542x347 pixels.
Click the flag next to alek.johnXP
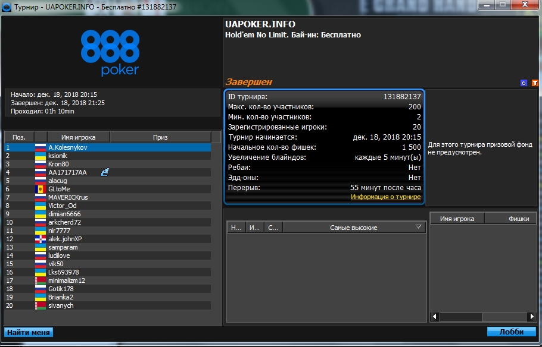(41, 239)
